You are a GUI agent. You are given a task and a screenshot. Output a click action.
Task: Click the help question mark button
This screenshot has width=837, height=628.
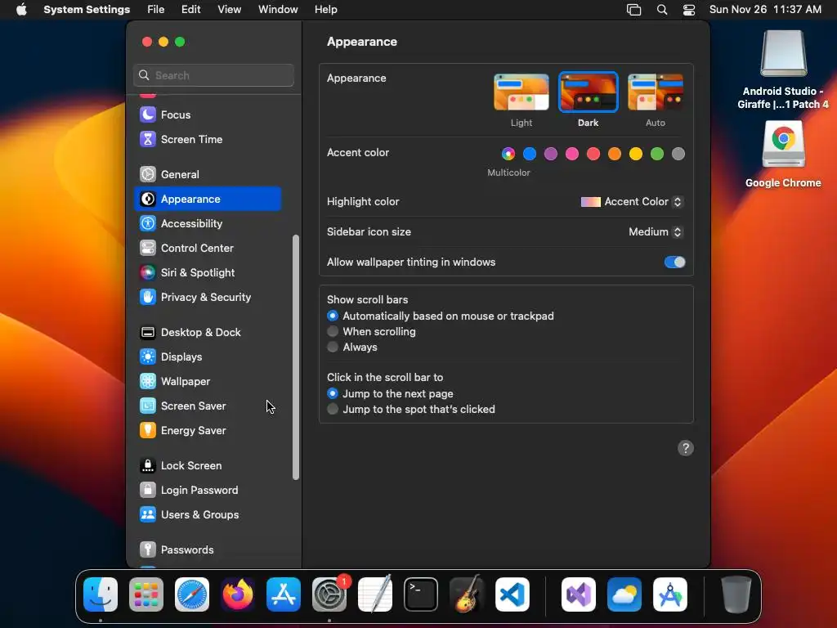[686, 448]
